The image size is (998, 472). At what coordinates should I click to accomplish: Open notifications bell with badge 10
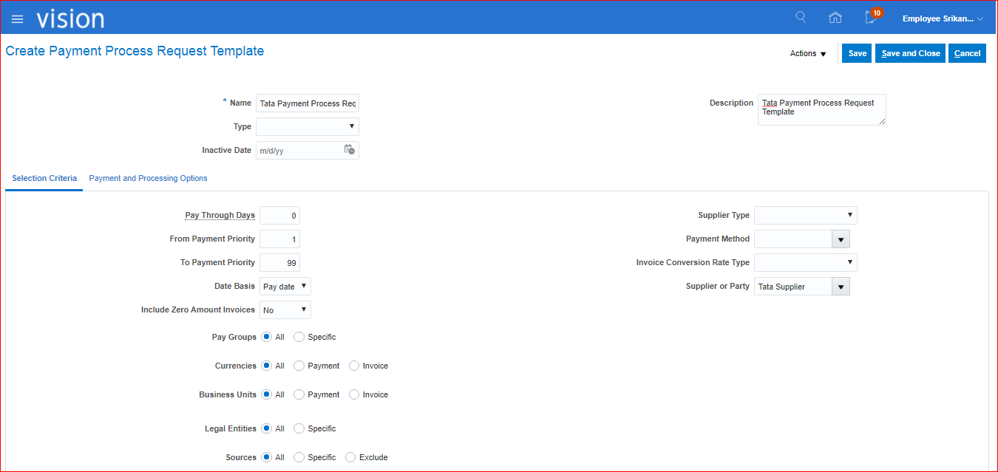click(872, 18)
